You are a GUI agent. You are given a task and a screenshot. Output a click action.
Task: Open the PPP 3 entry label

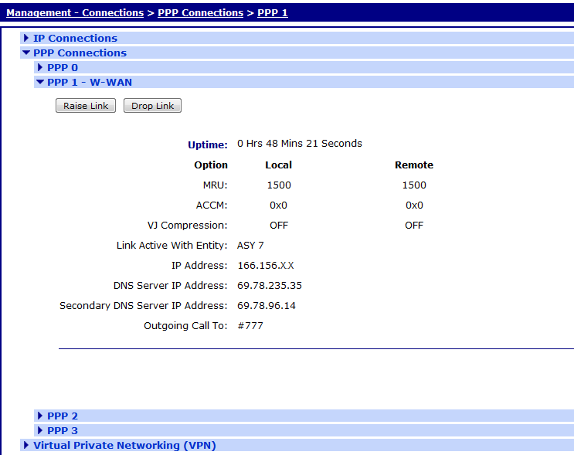point(63,430)
